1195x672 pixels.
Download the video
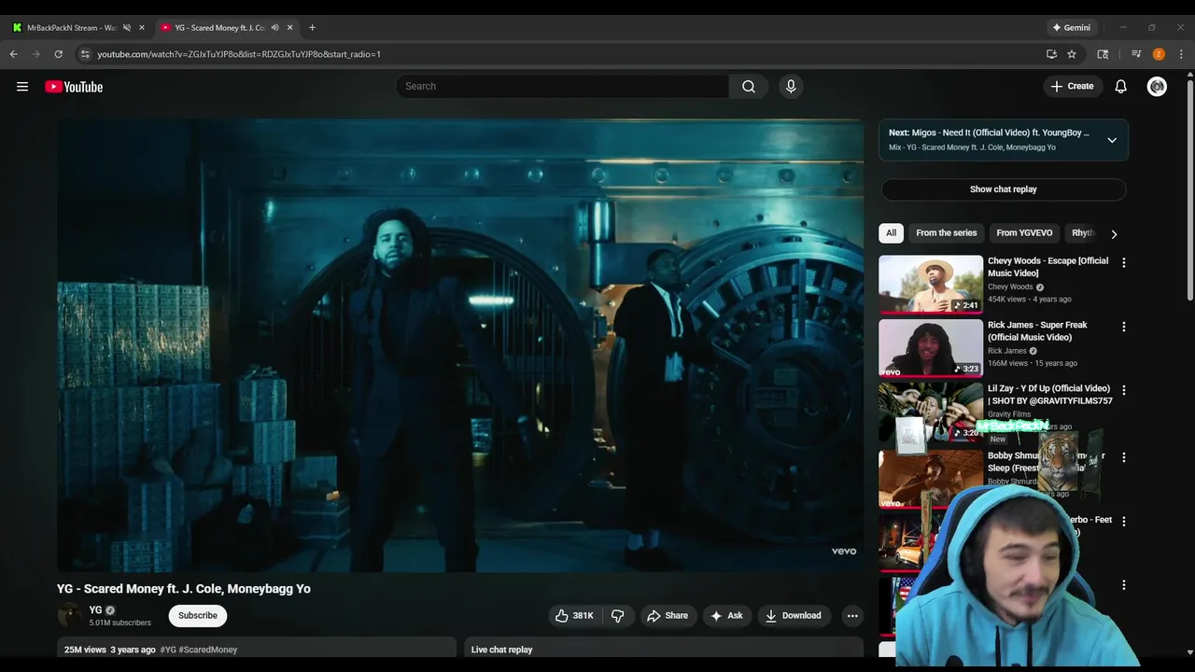[793, 615]
